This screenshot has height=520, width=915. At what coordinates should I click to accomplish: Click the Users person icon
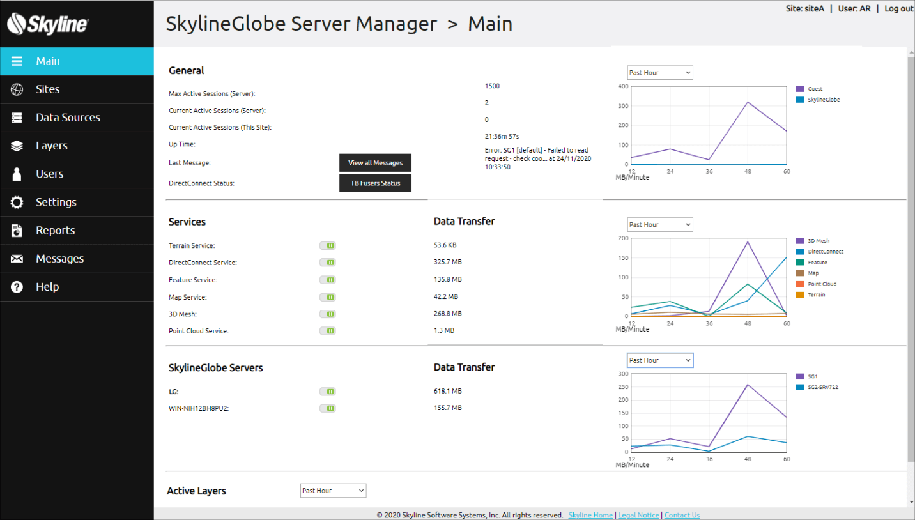(17, 174)
